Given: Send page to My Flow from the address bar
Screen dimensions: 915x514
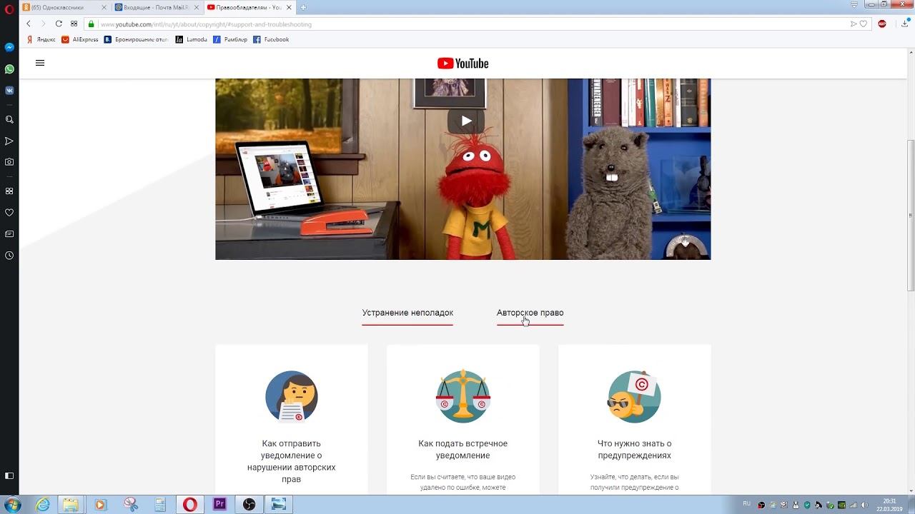Looking at the screenshot, I should [854, 24].
